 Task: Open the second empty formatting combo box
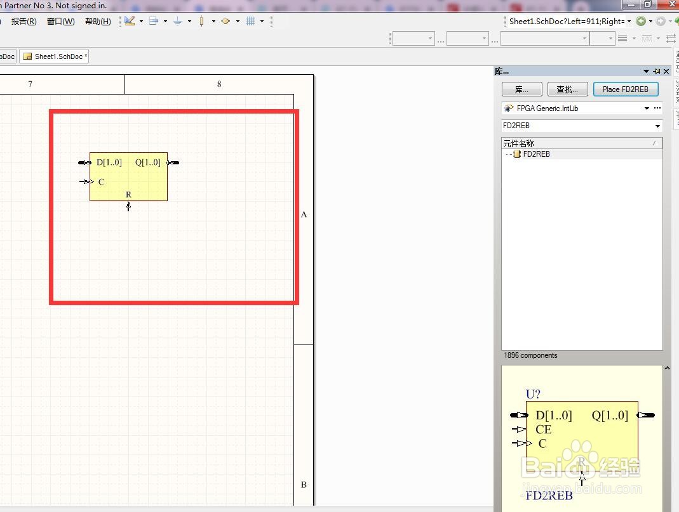[467, 39]
